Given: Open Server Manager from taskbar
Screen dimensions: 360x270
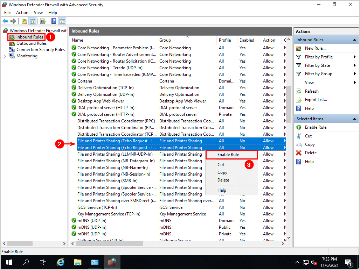Looking at the screenshot, I should pyautogui.click(x=95, y=262).
